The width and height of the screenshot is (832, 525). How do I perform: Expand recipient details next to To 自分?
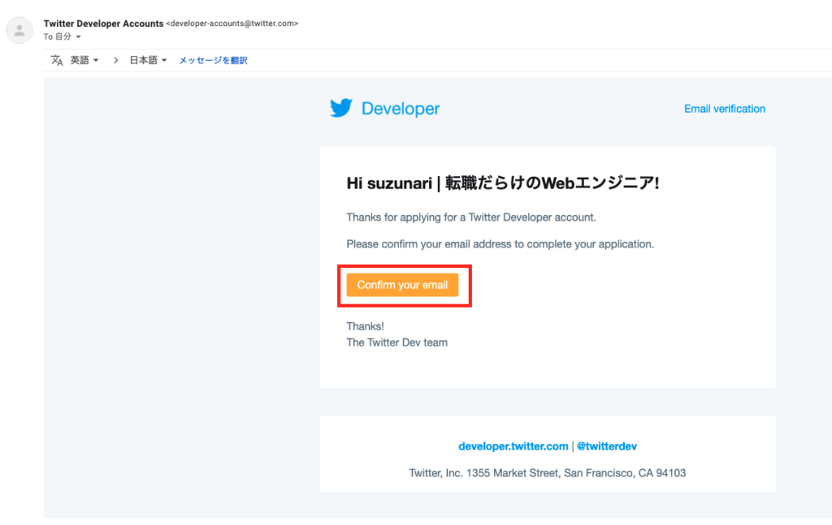pos(79,37)
